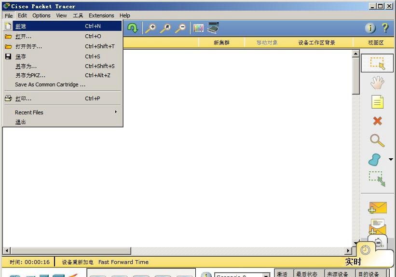Click the 最后状态 column header

click(x=309, y=274)
